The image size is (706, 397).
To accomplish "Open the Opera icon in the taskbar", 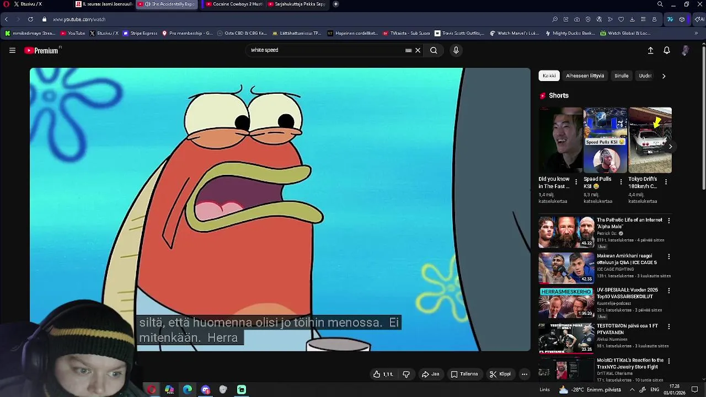I will [151, 390].
